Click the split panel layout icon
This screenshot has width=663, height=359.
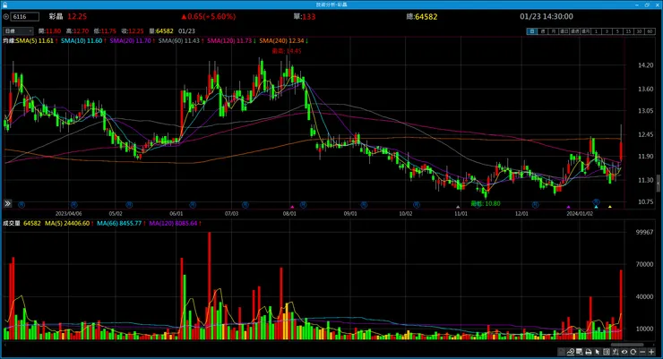[607, 352]
